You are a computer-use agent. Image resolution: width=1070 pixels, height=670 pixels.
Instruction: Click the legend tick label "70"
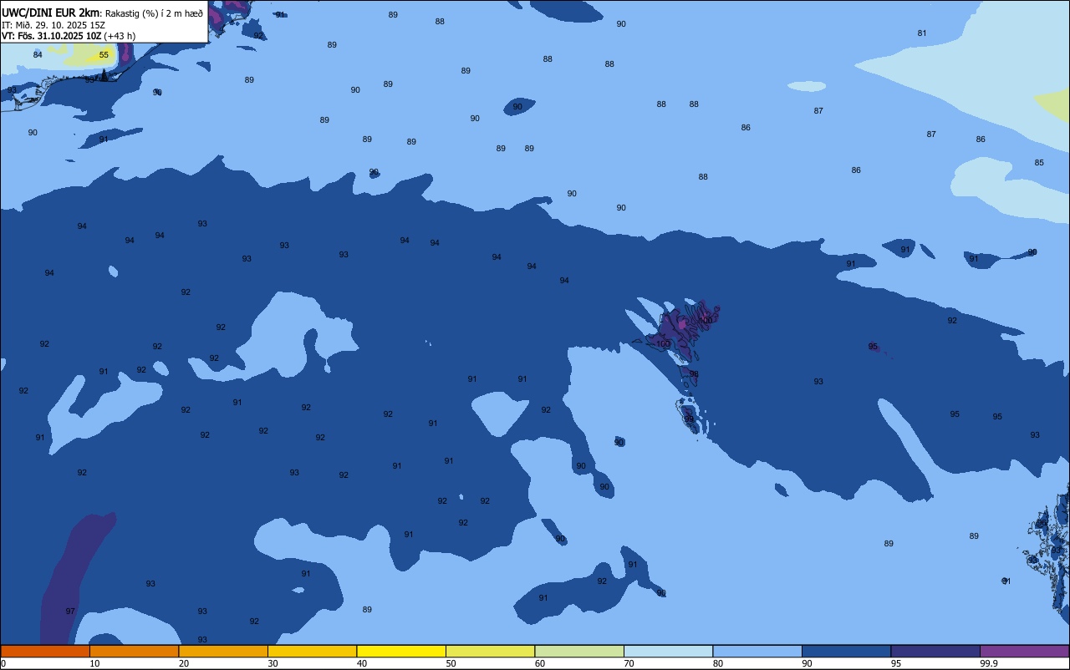tap(629, 663)
